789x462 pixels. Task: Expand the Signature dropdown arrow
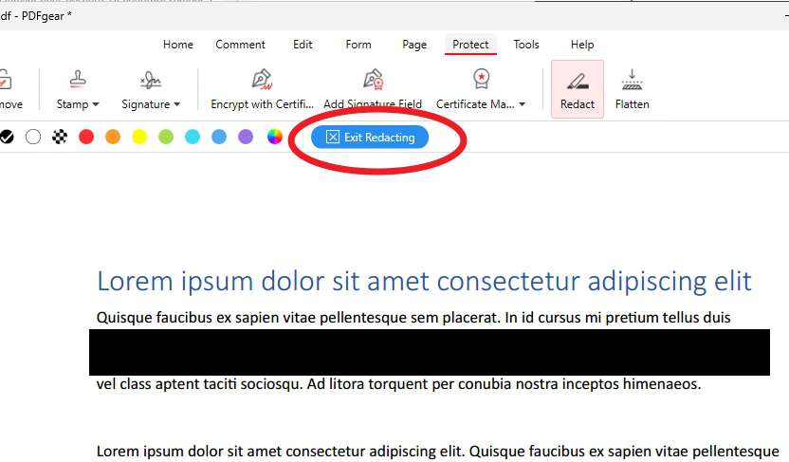(177, 104)
